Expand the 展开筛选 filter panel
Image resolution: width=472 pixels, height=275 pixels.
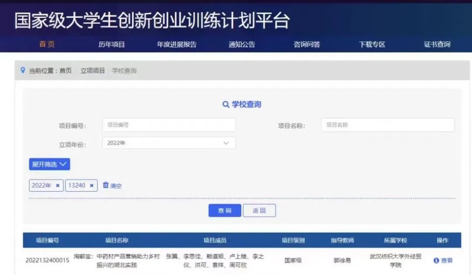click(49, 165)
